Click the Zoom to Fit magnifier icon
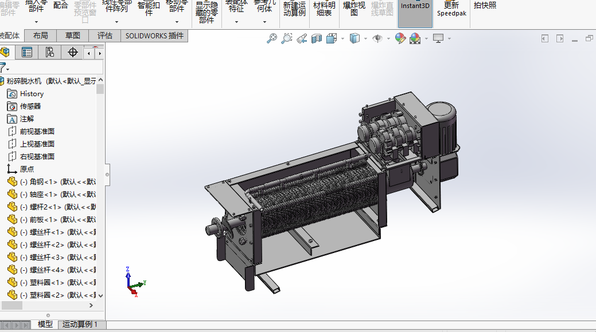This screenshot has height=332, width=596. [x=272, y=38]
